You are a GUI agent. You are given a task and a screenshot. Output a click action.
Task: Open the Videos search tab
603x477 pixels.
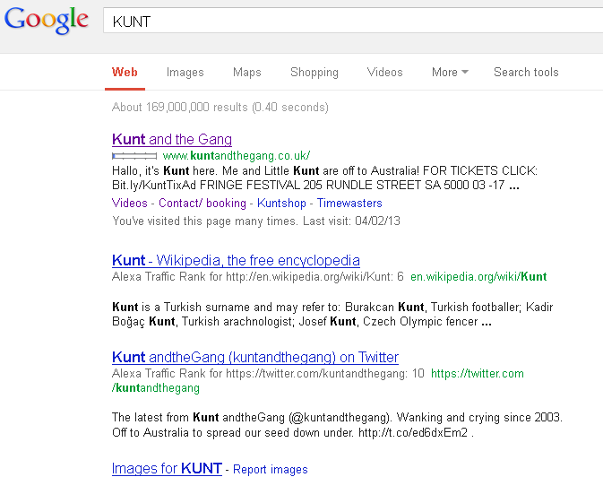pos(384,73)
